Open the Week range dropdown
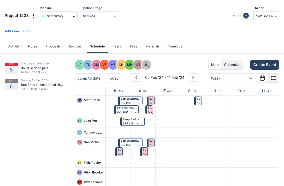Viewport: 284px width, 186px height. click(231, 78)
